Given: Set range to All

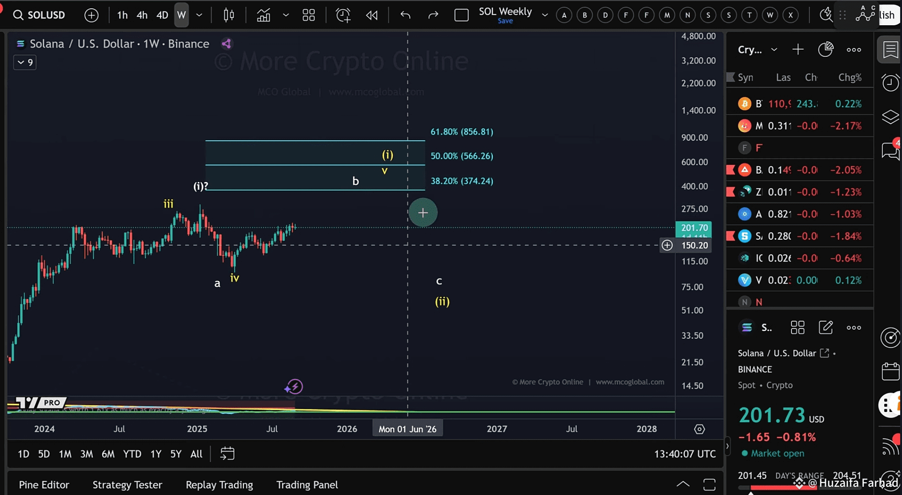Looking at the screenshot, I should (196, 454).
